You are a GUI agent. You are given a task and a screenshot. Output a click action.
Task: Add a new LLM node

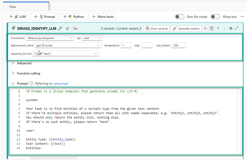pyautogui.click(x=17, y=16)
